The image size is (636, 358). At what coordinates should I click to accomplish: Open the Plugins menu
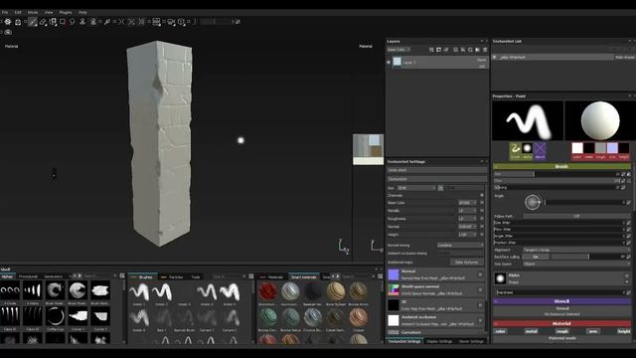tap(66, 12)
